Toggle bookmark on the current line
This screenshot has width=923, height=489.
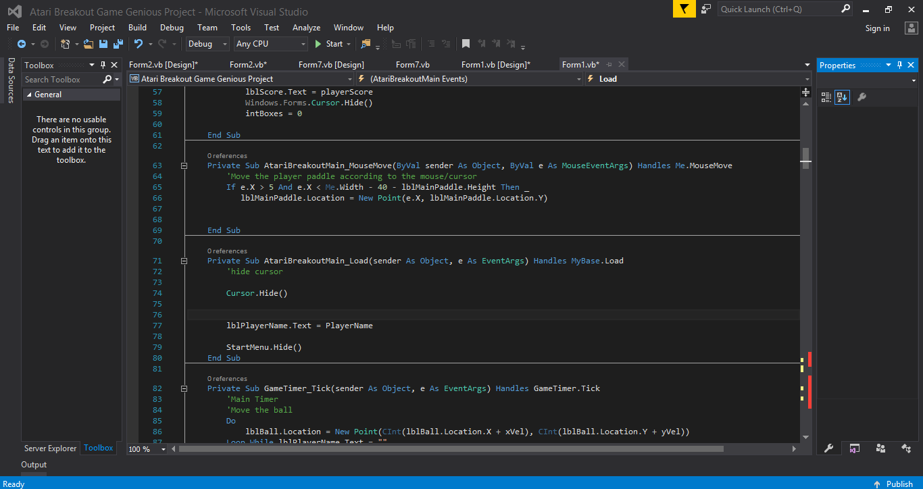[466, 44]
